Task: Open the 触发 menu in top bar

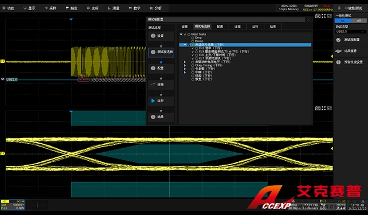Action: (x=72, y=8)
